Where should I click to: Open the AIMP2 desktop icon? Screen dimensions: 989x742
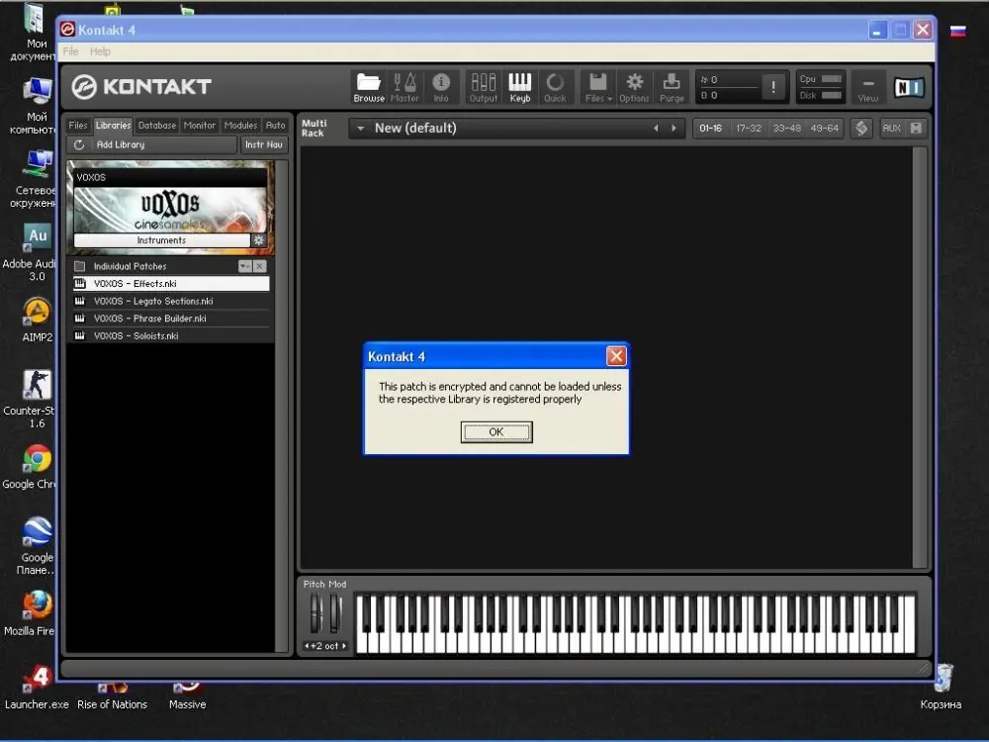[x=38, y=319]
